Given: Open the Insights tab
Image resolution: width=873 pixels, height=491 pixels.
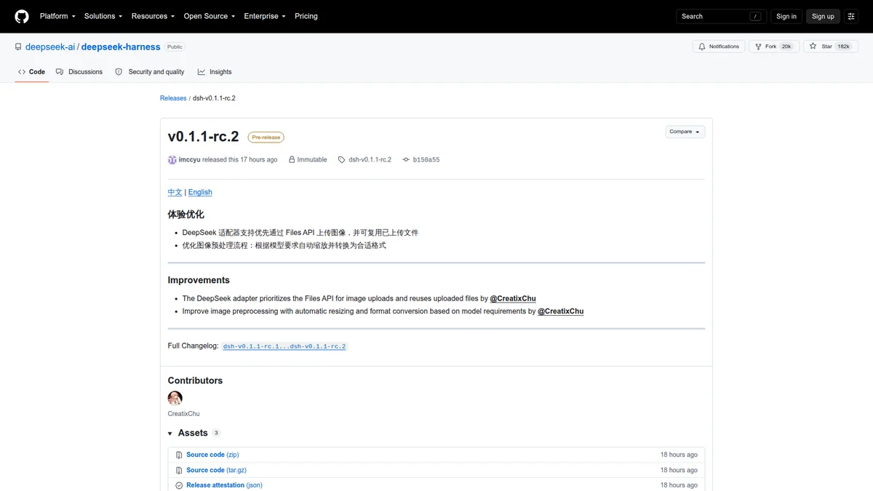Looking at the screenshot, I should 215,72.
